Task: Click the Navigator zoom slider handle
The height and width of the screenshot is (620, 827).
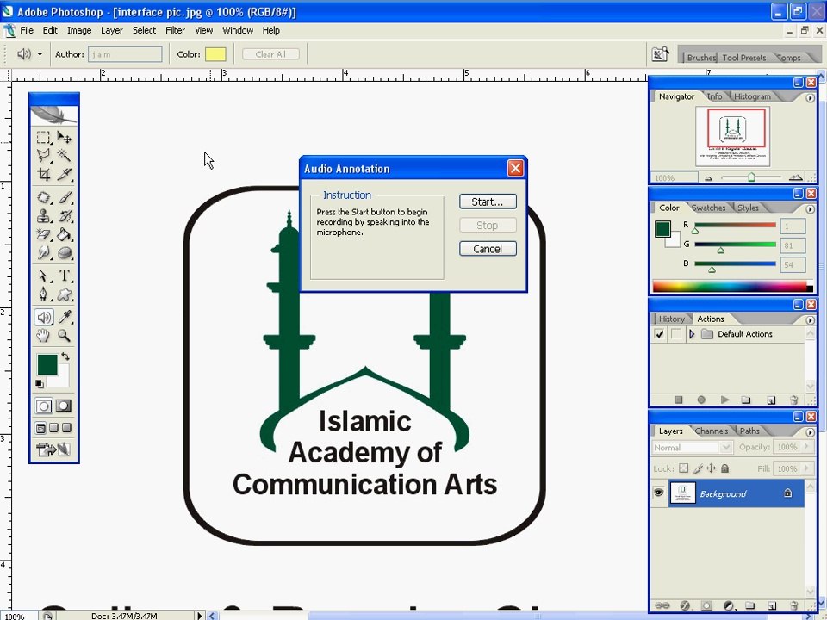Action: [x=751, y=177]
